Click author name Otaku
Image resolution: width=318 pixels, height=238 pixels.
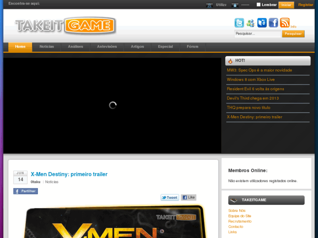coord(35,182)
